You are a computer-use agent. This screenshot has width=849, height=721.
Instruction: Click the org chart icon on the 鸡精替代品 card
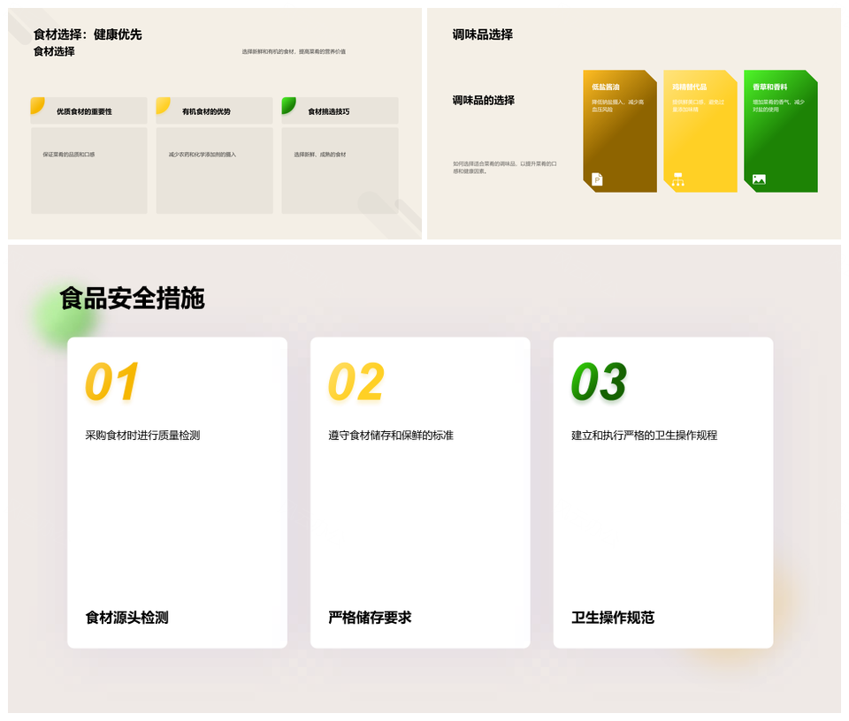[678, 179]
